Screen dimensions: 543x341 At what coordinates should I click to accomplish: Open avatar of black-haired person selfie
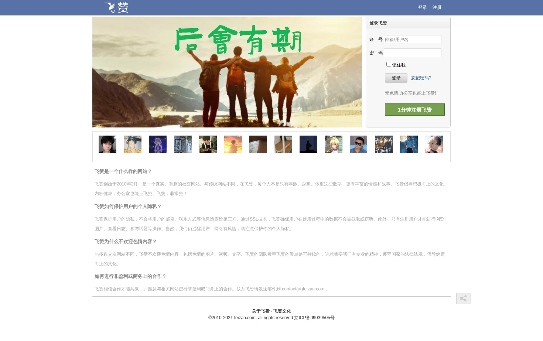(x=107, y=144)
